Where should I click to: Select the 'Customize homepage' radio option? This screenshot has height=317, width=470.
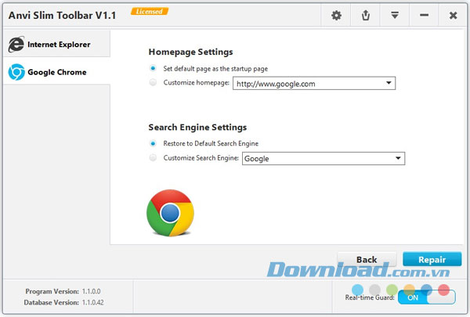coord(152,83)
